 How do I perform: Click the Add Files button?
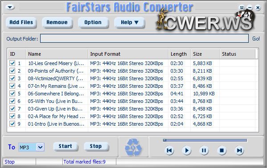tap(21, 22)
